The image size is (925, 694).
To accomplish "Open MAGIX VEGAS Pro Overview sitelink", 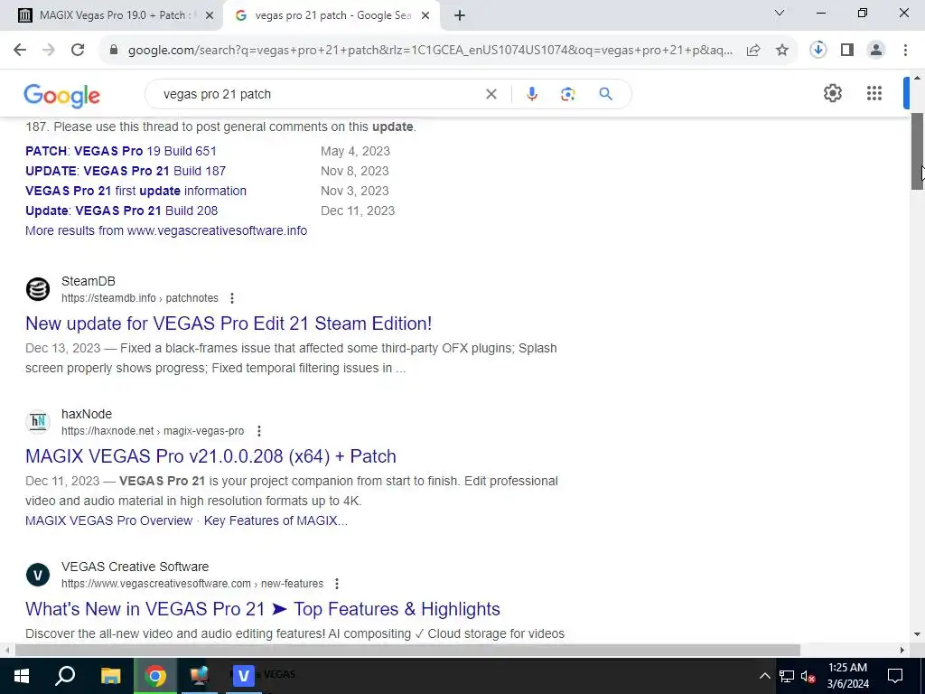I will click(108, 520).
